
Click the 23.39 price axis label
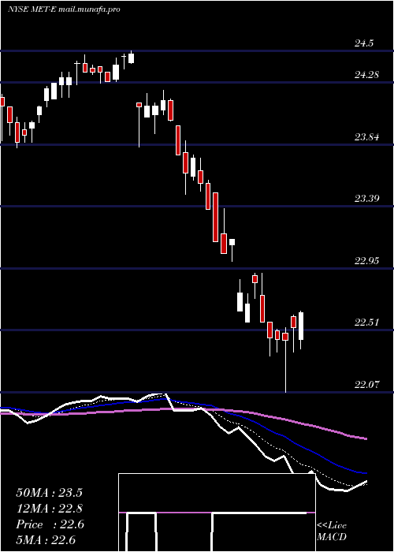coord(366,199)
